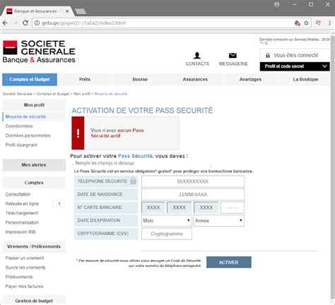Select the Avantages tab

pyautogui.click(x=250, y=79)
